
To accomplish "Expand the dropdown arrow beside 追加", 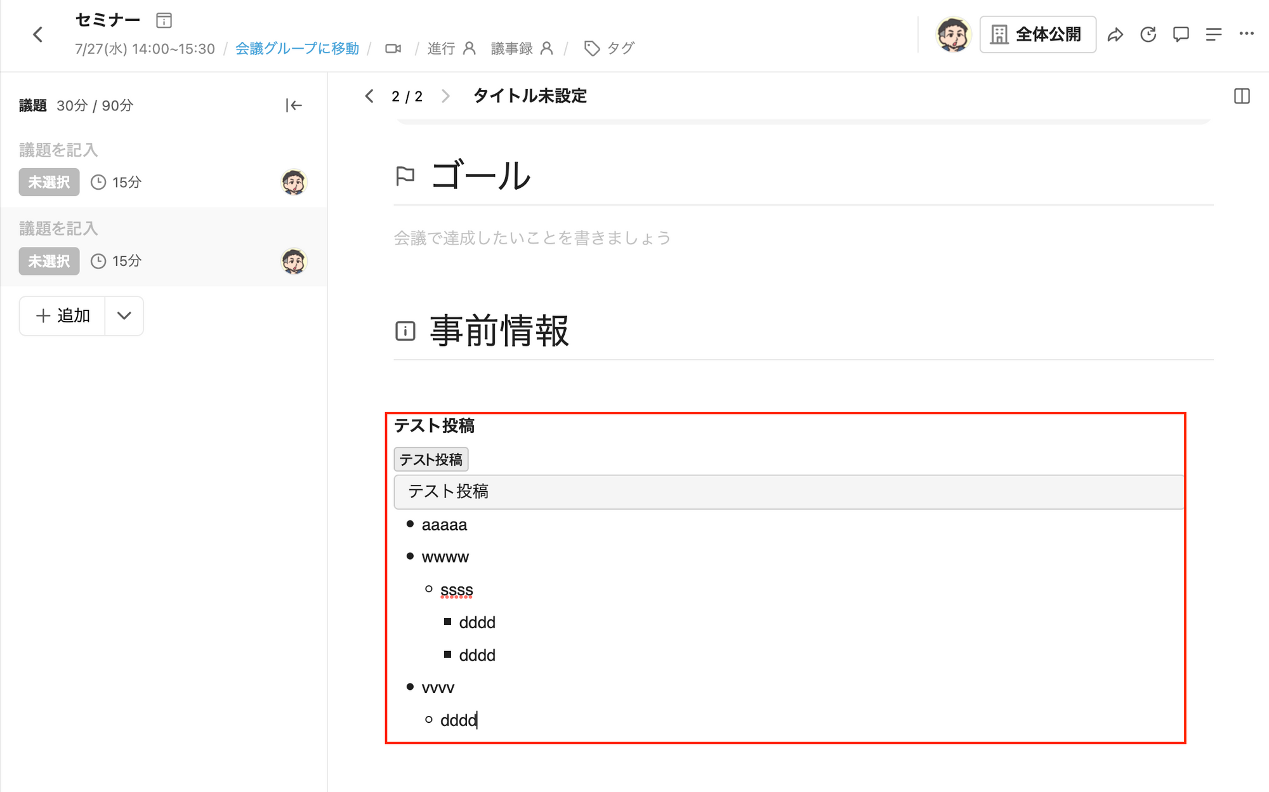I will (124, 315).
